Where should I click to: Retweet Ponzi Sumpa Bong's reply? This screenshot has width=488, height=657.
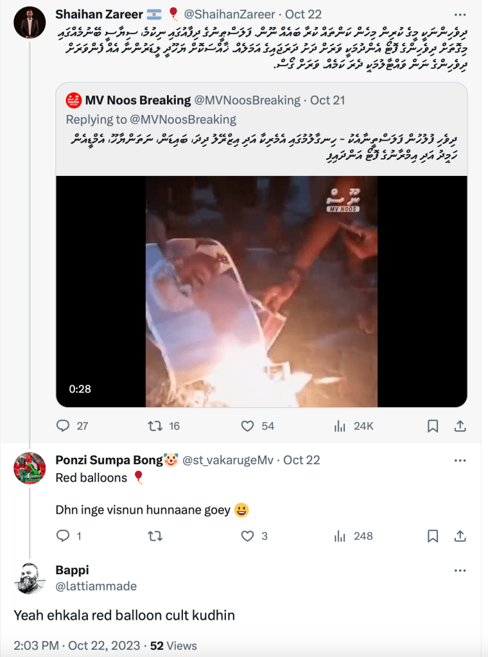click(155, 536)
